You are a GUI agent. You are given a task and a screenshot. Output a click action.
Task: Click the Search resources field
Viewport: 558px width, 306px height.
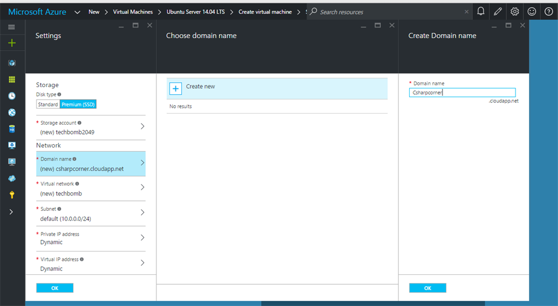coord(390,12)
